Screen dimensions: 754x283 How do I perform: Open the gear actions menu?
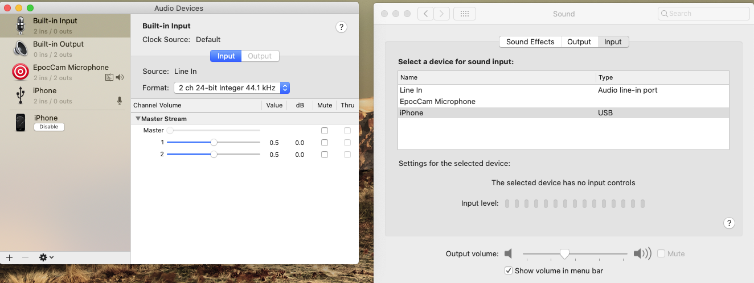point(46,257)
